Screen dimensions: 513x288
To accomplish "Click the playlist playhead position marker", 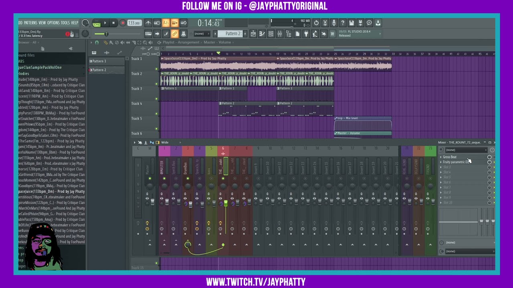I will pos(218,53).
